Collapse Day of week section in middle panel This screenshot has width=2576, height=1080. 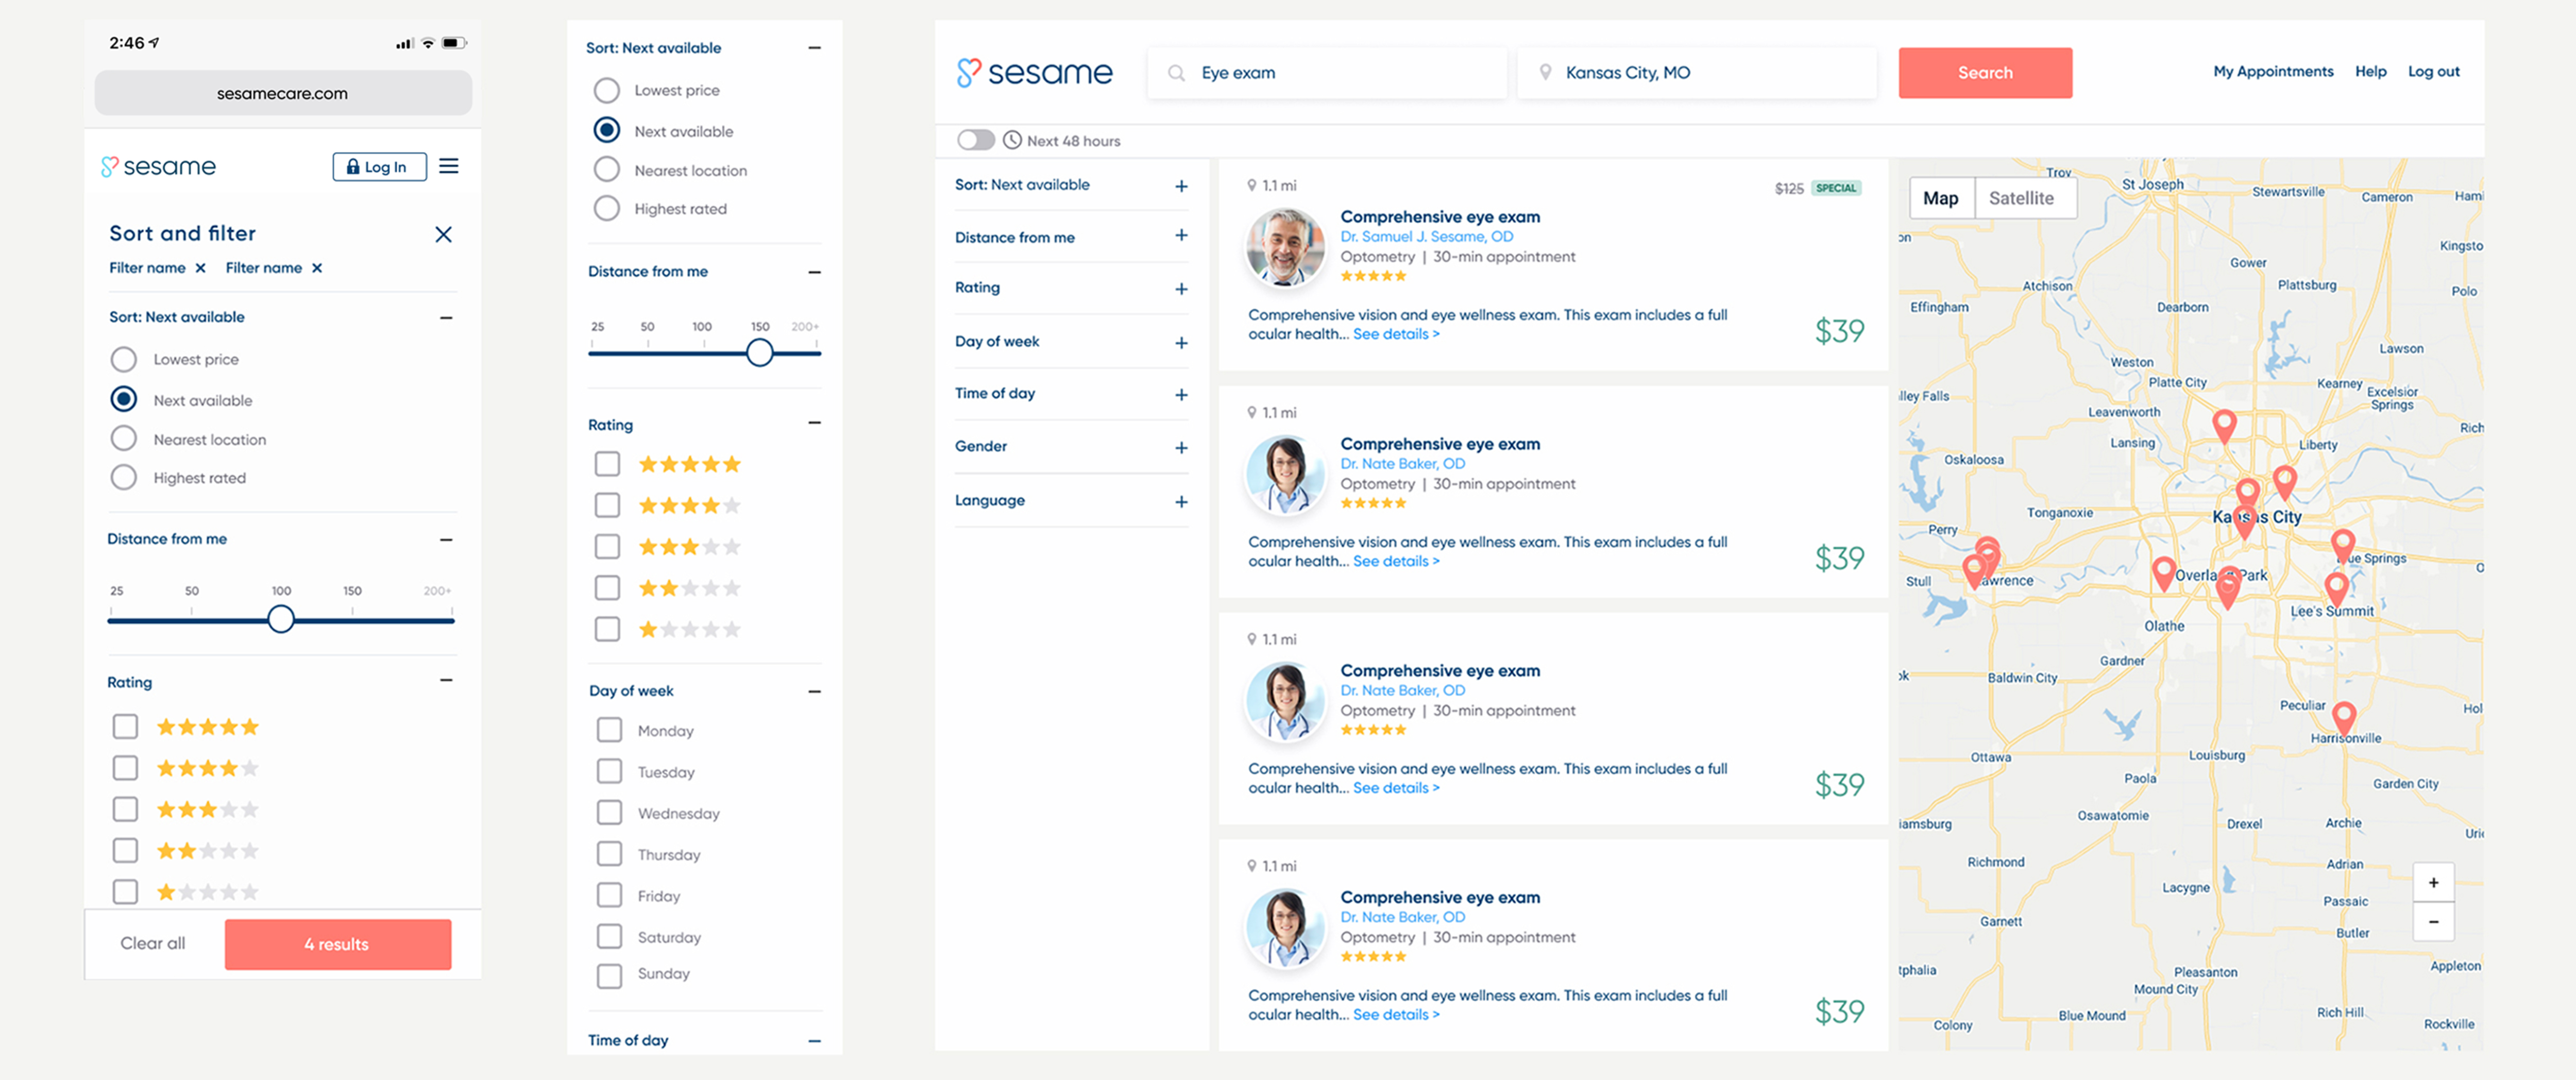(x=814, y=691)
